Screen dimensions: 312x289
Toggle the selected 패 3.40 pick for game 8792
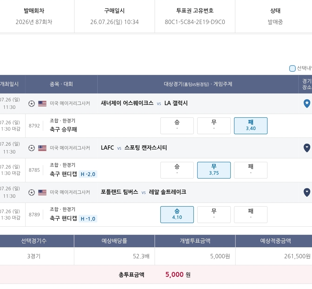click(x=250, y=126)
